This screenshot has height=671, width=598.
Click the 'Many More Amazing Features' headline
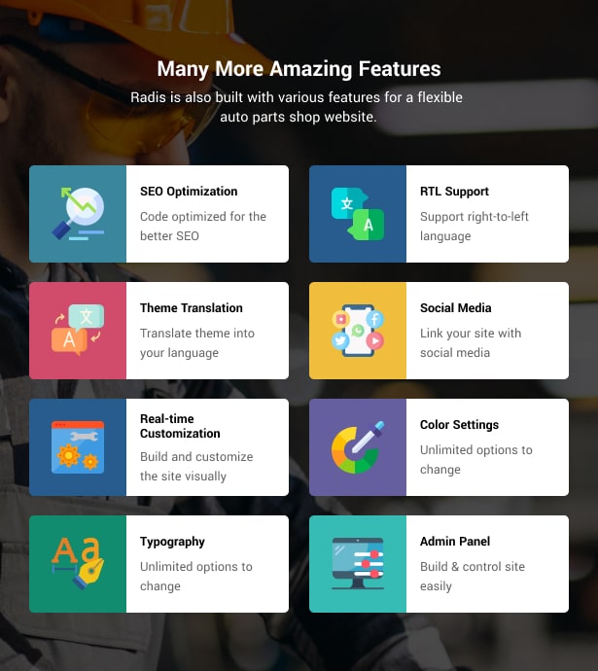click(299, 69)
